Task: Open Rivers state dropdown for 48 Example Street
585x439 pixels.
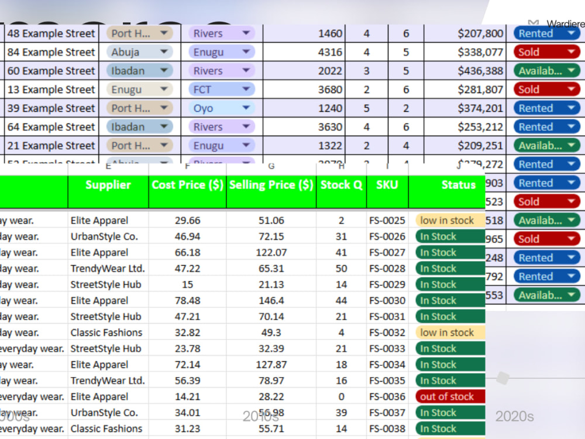Action: [x=222, y=33]
